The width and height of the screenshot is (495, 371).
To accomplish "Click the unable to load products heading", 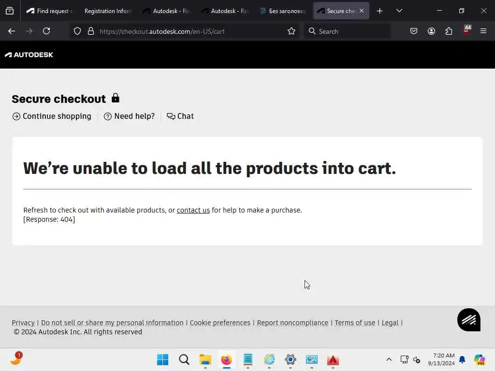I will tap(210, 168).
